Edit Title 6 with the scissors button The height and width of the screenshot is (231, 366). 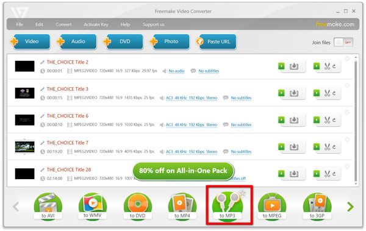[327, 120]
